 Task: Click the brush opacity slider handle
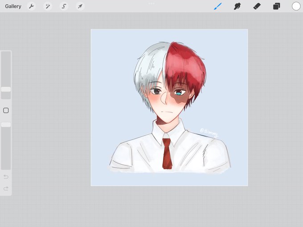click(x=6, y=125)
